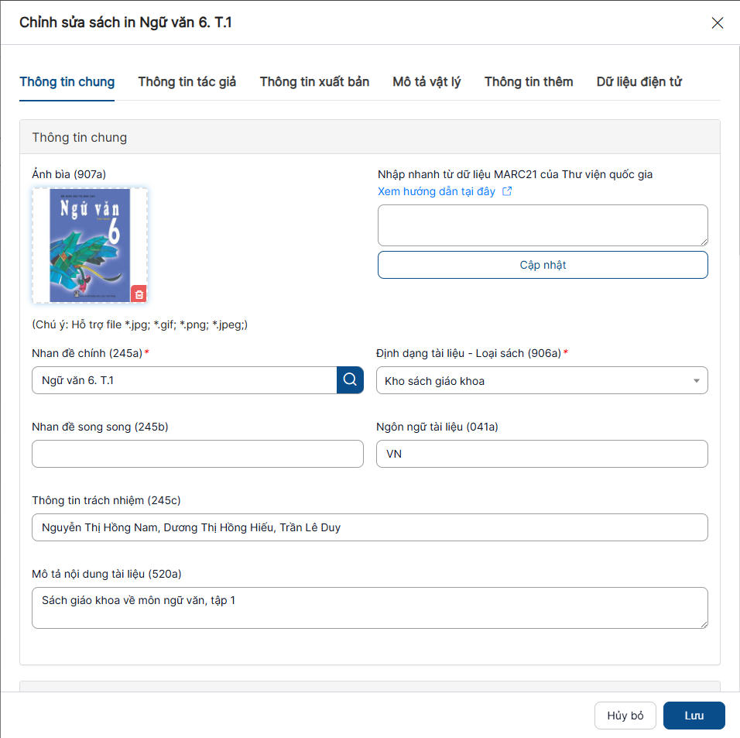740x738 pixels.
Task: Open the Xem hướng dẫn tại đây link
Action: point(437,191)
